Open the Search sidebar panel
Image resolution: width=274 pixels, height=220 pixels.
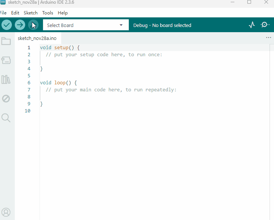pyautogui.click(x=6, y=118)
